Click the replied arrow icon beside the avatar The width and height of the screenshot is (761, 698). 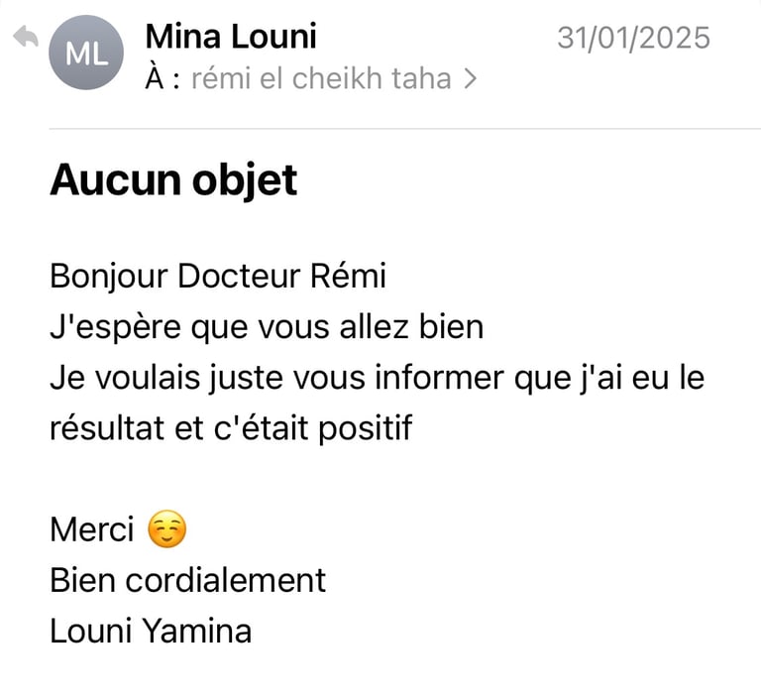click(x=25, y=37)
